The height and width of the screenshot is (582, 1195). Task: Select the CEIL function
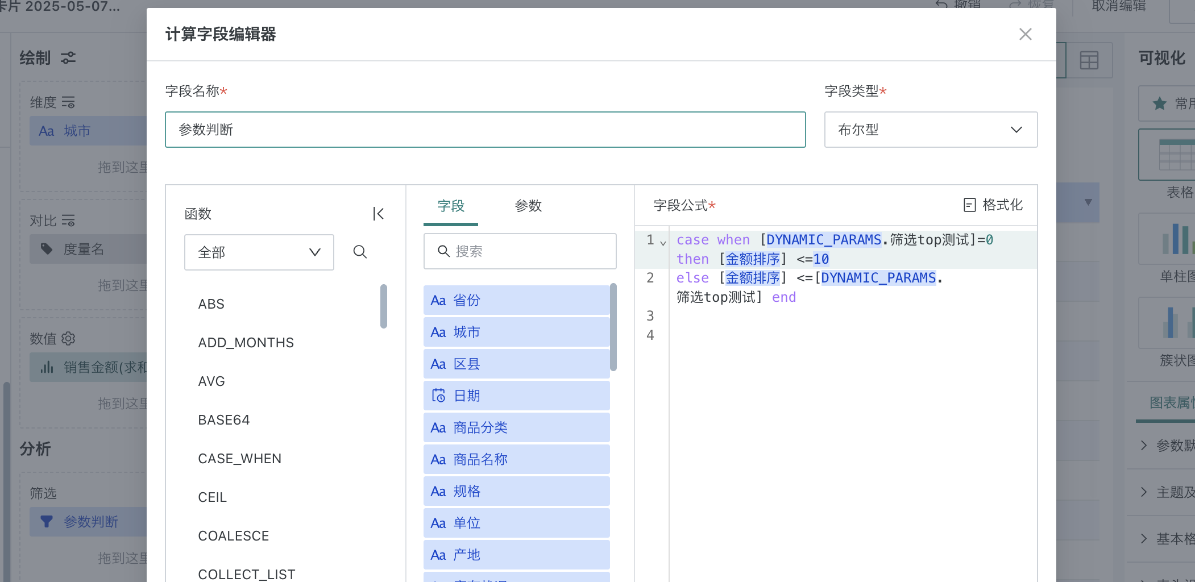tap(212, 497)
